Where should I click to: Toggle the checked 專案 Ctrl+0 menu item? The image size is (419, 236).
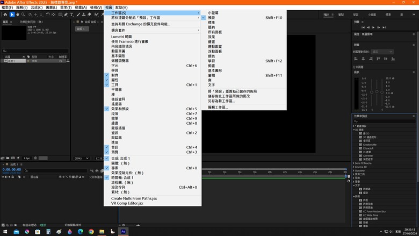click(153, 168)
